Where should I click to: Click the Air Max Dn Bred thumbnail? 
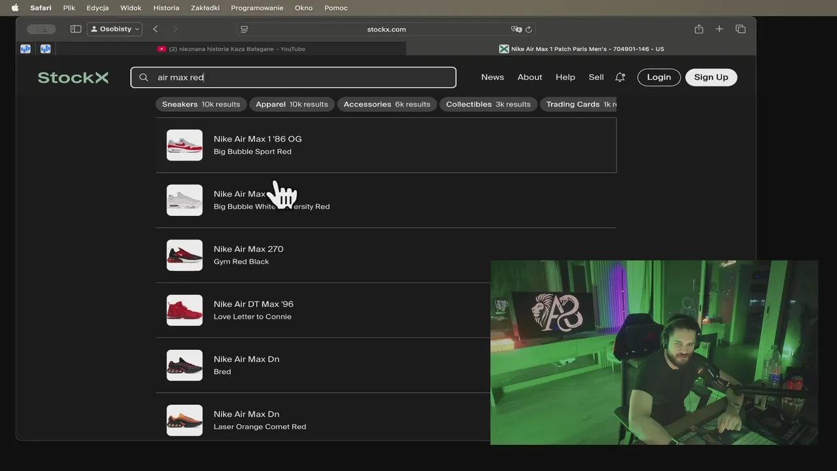click(x=184, y=365)
